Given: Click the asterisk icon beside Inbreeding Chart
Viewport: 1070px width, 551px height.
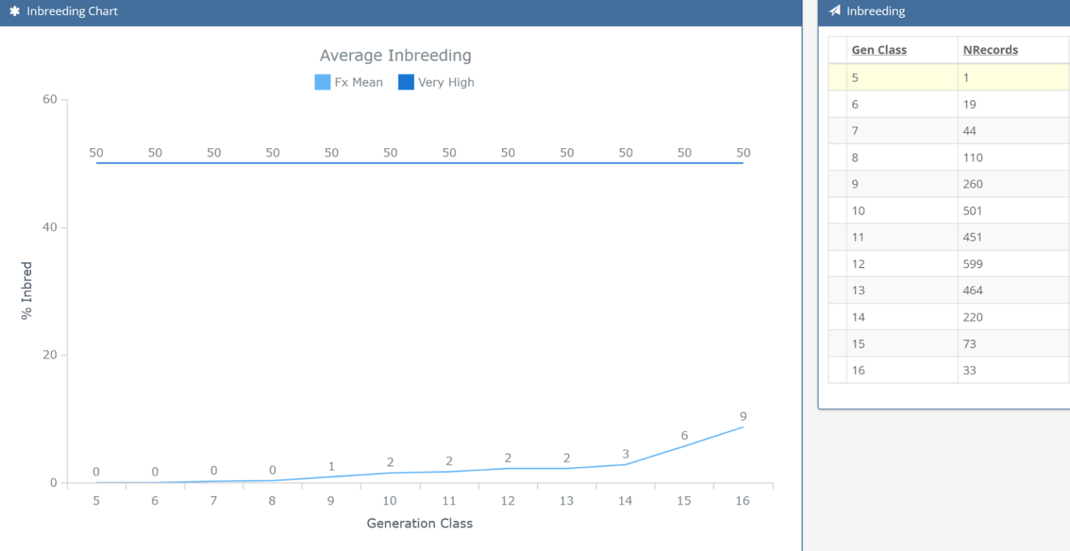Looking at the screenshot, I should point(14,11).
